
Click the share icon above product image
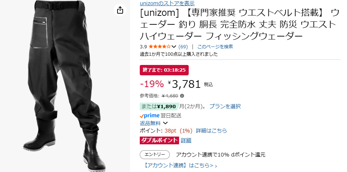tap(120, 10)
